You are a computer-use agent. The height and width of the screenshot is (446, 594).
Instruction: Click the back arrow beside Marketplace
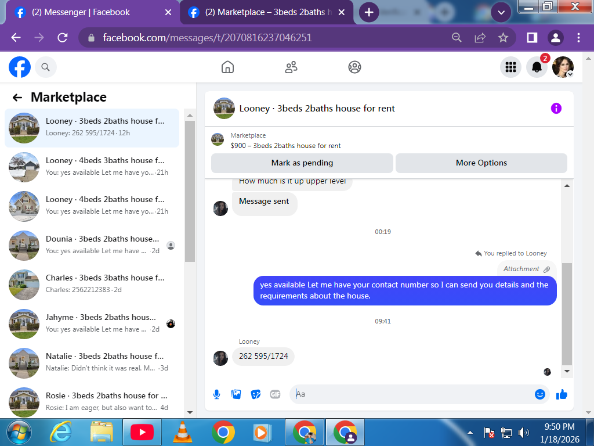17,98
